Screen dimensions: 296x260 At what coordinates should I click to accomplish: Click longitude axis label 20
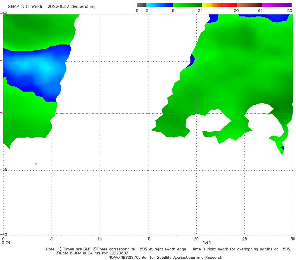tap(196, 239)
